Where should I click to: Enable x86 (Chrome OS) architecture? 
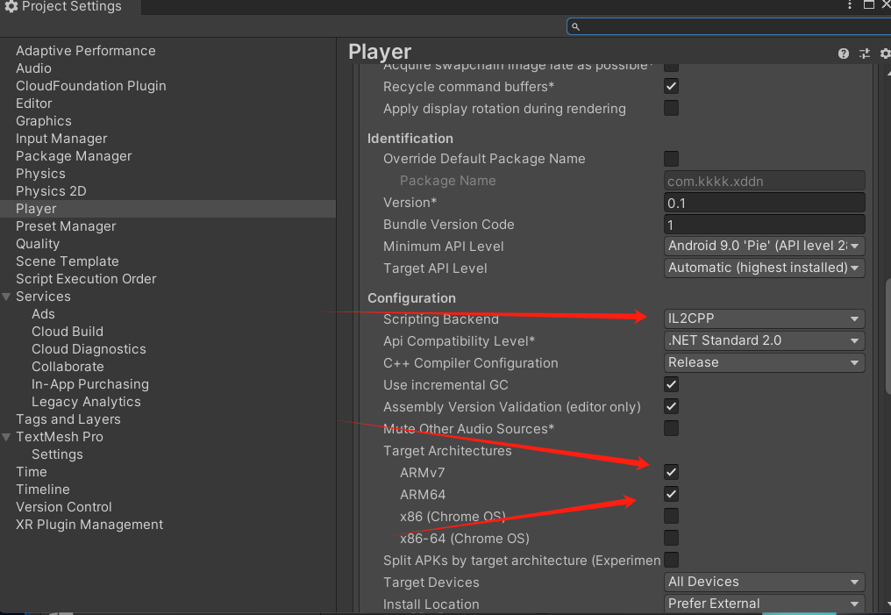pyautogui.click(x=671, y=516)
